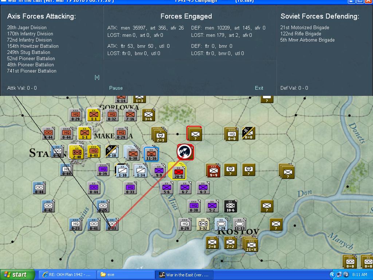
Task: Click 5th Mnvr Airborne Brigade entry
Action: [307, 40]
